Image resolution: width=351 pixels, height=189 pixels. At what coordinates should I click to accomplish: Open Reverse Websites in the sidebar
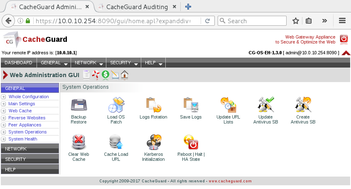coord(27,118)
